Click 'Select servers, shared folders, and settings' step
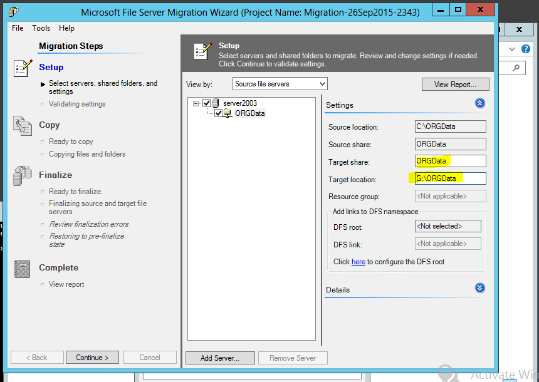Viewport: 539px width, 382px height. pos(103,87)
